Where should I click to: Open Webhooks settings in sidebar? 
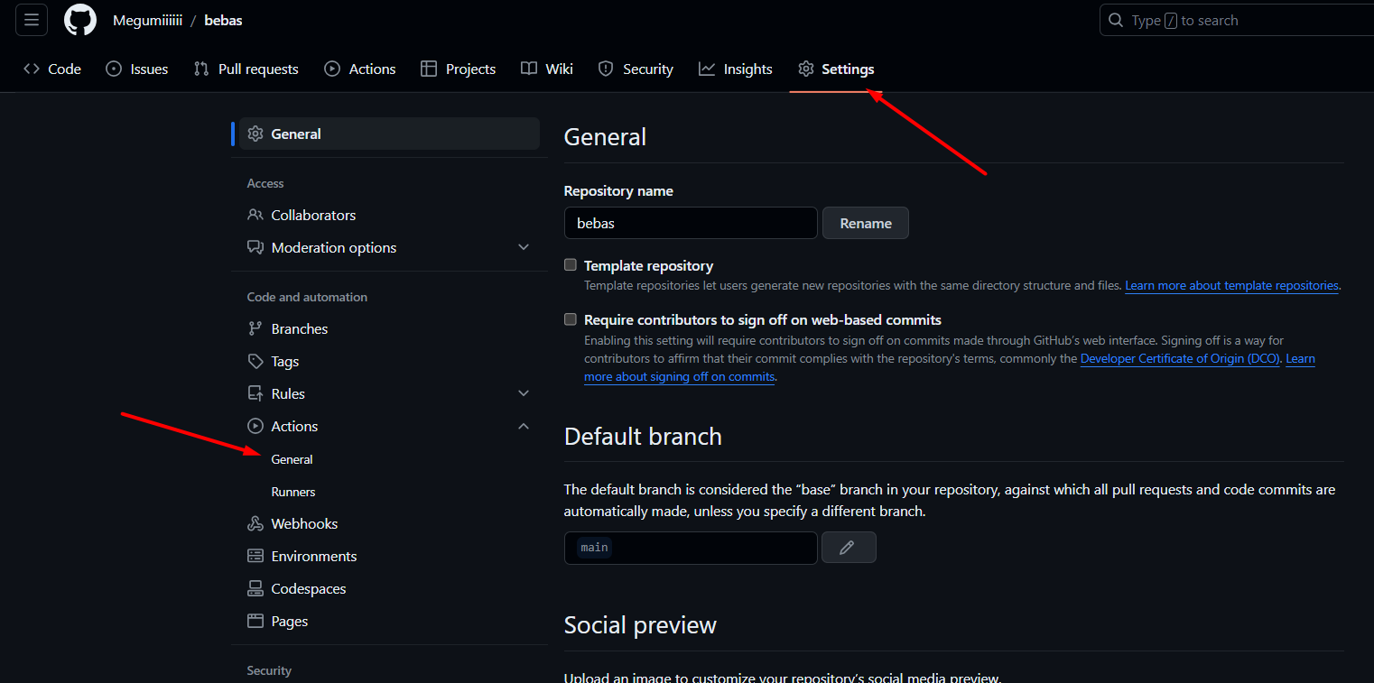click(304, 524)
